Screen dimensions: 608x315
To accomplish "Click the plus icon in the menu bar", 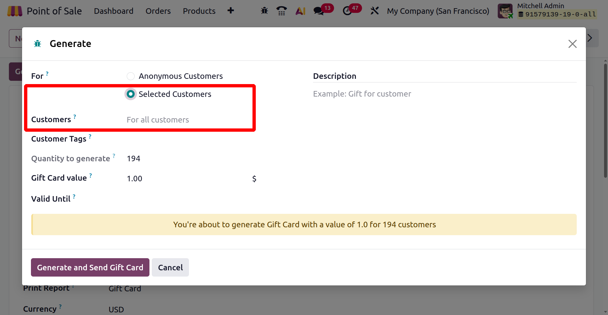I will point(231,11).
